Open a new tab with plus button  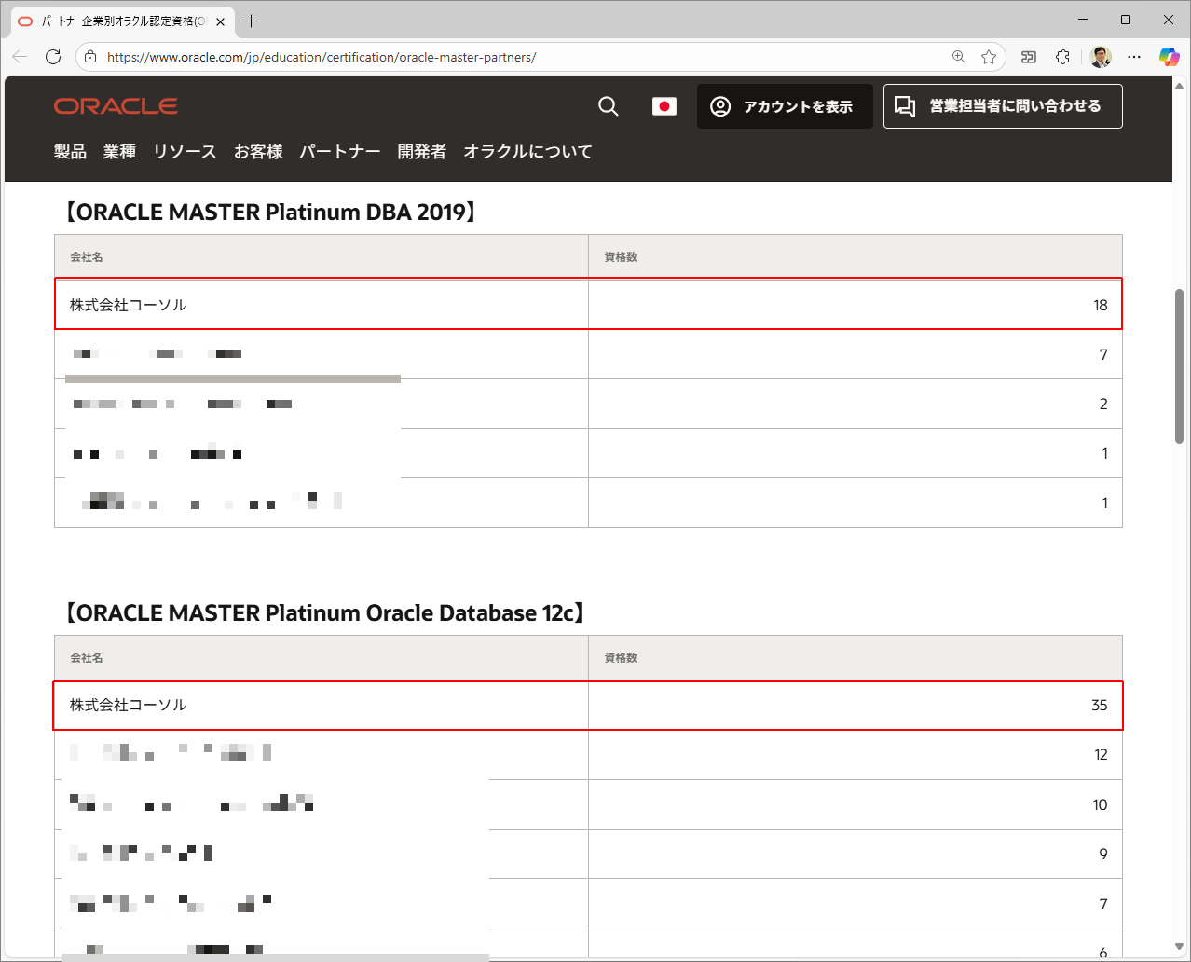(252, 21)
